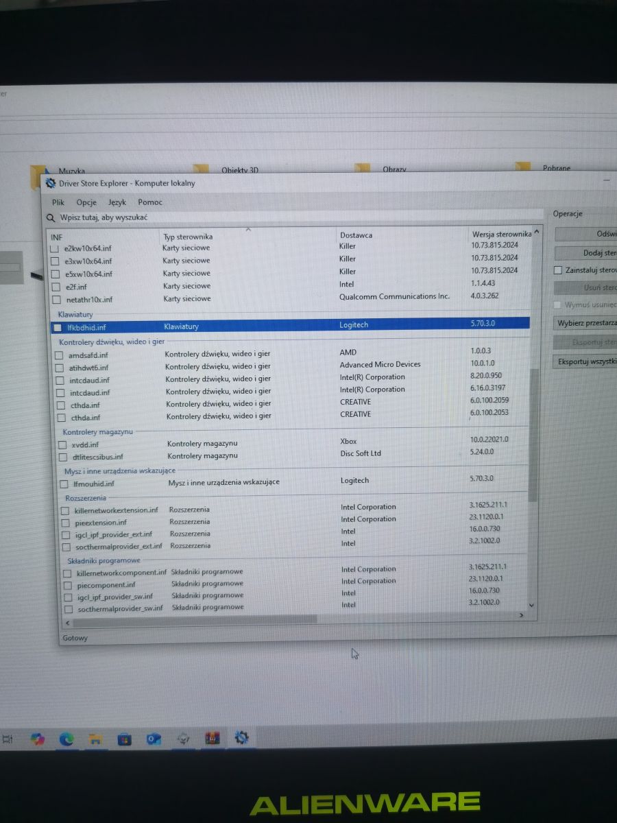Open WinRAR from the taskbar

[213, 738]
